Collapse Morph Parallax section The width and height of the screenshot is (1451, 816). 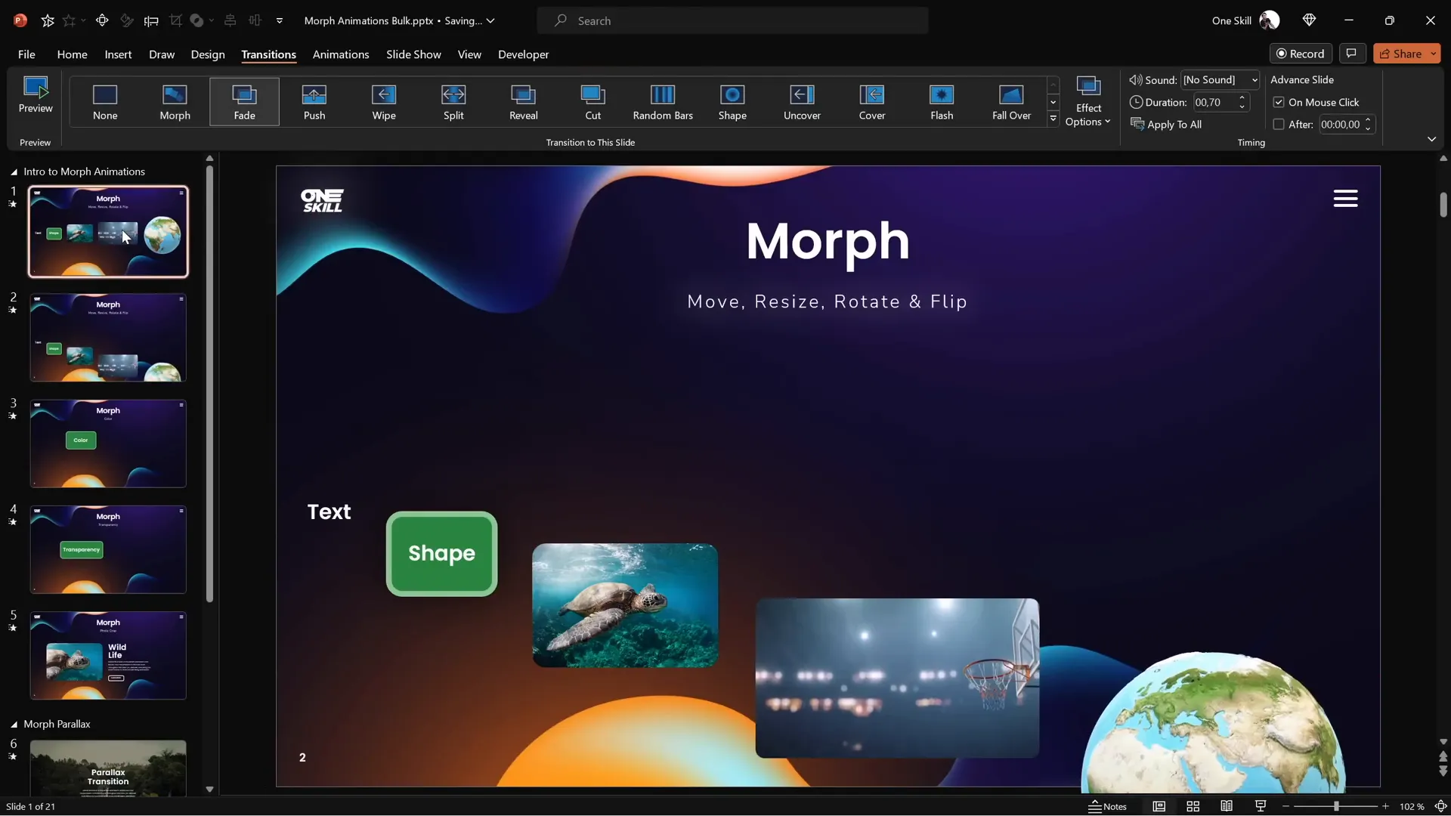pos(14,725)
